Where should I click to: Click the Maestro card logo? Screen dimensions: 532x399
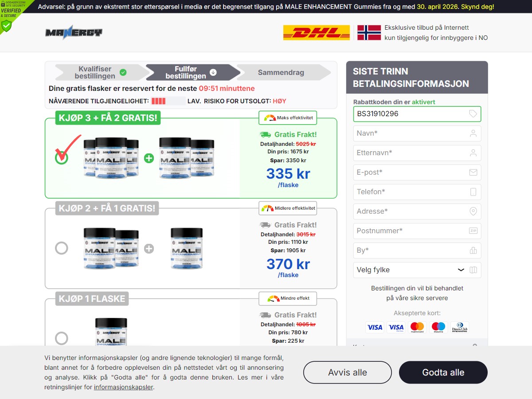(x=438, y=328)
